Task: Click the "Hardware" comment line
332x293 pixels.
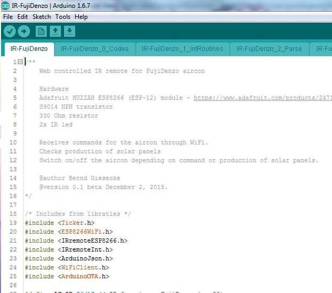Action: [x=54, y=89]
